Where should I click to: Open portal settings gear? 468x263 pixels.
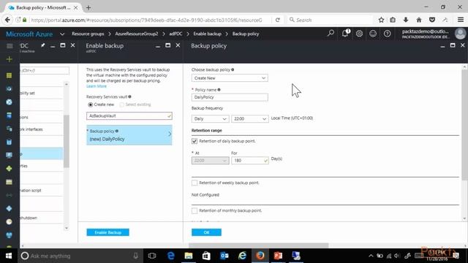click(359, 34)
